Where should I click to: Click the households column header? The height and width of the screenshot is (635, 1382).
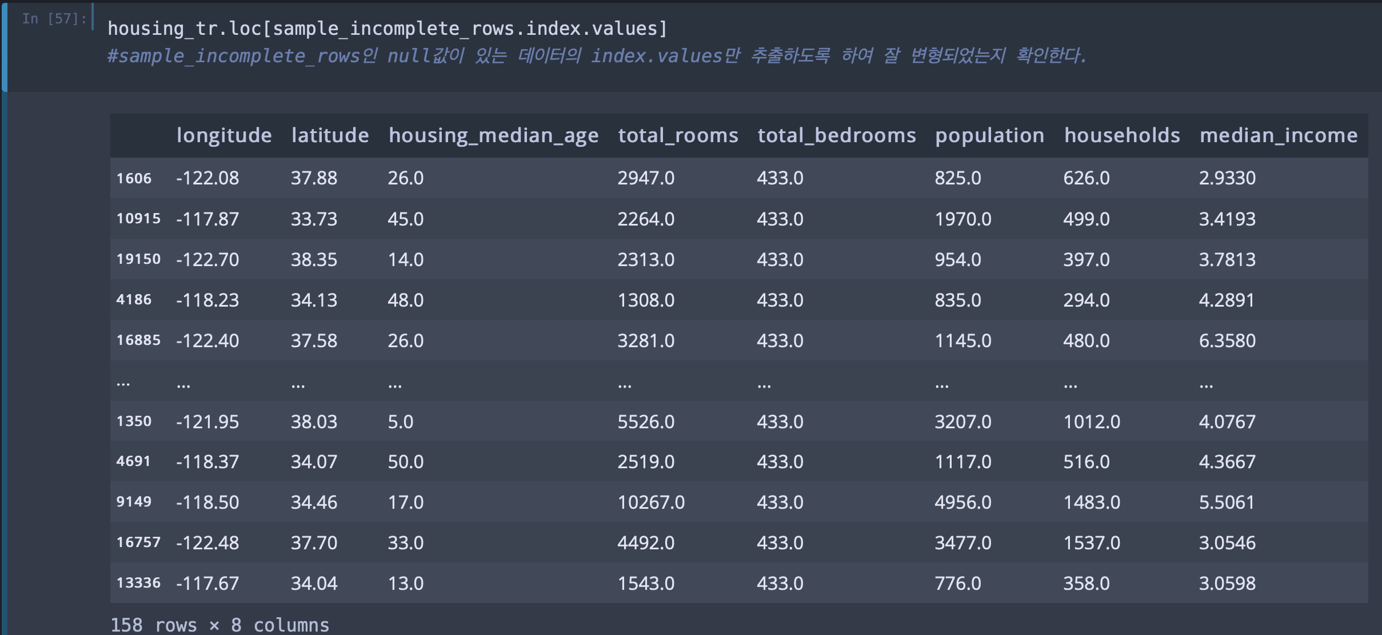[1121, 135]
